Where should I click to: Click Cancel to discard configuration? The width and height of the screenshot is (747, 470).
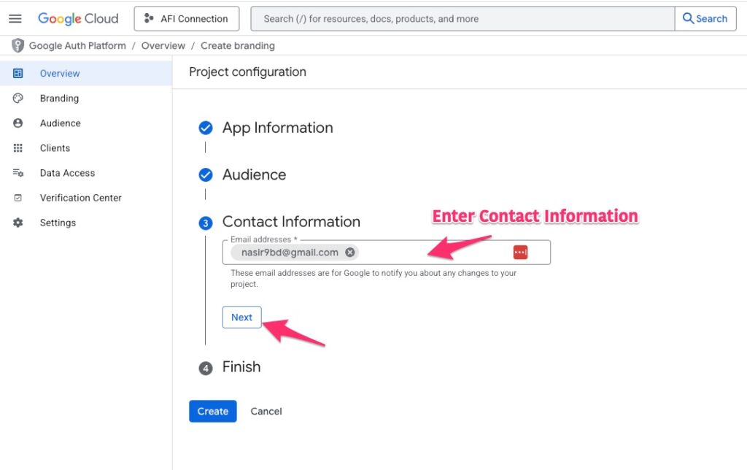tap(266, 412)
